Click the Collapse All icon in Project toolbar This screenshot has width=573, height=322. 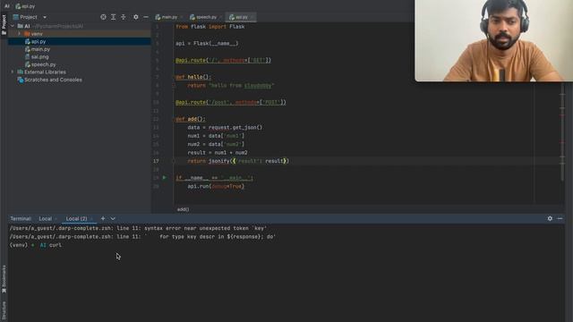[124, 17]
